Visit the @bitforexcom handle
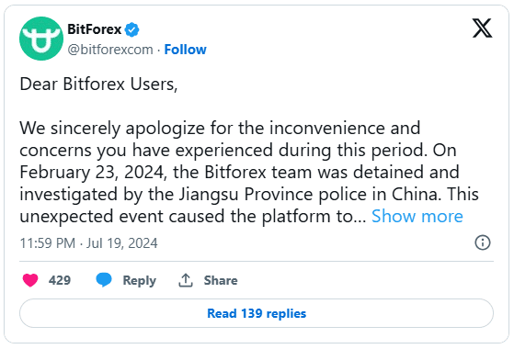514x349 pixels. [x=110, y=50]
